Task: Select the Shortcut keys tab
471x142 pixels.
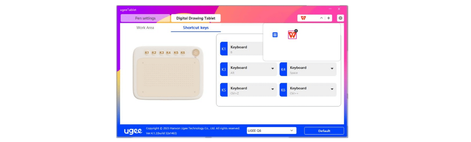Action: [x=196, y=27]
